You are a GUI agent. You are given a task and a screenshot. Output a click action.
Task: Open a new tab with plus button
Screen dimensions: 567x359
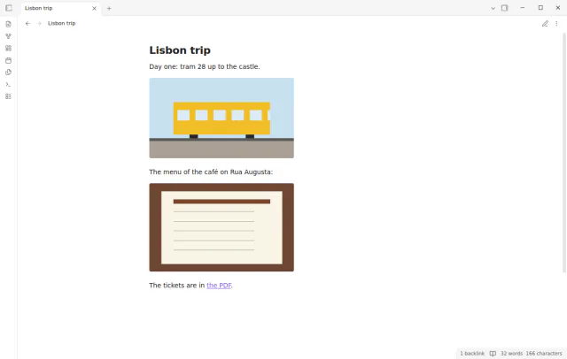click(109, 8)
